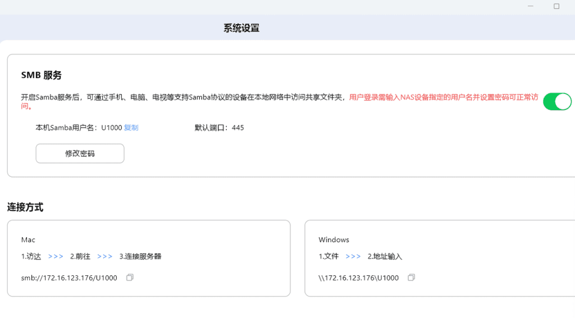Copy the Windows network path
Screen dimensions: 575x318
[x=411, y=278]
